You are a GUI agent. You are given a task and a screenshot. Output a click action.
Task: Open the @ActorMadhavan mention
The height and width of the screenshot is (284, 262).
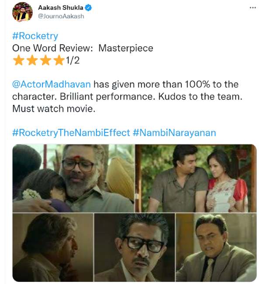click(52, 84)
